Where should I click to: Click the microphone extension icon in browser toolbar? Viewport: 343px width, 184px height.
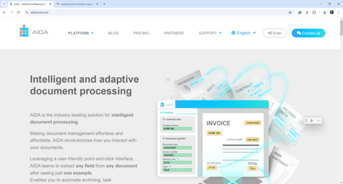click(x=307, y=13)
